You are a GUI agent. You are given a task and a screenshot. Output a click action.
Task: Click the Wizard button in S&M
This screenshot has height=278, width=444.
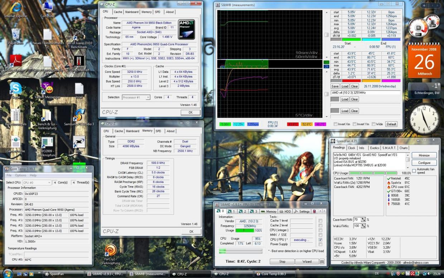[307, 261]
